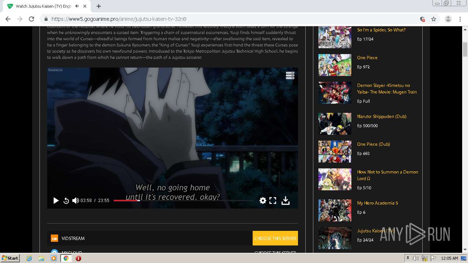Open Naruto: Shippuden (Dub) link
This screenshot has width=468, height=263.
382,117
